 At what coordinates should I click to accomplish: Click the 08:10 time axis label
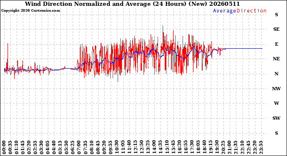(92, 147)
